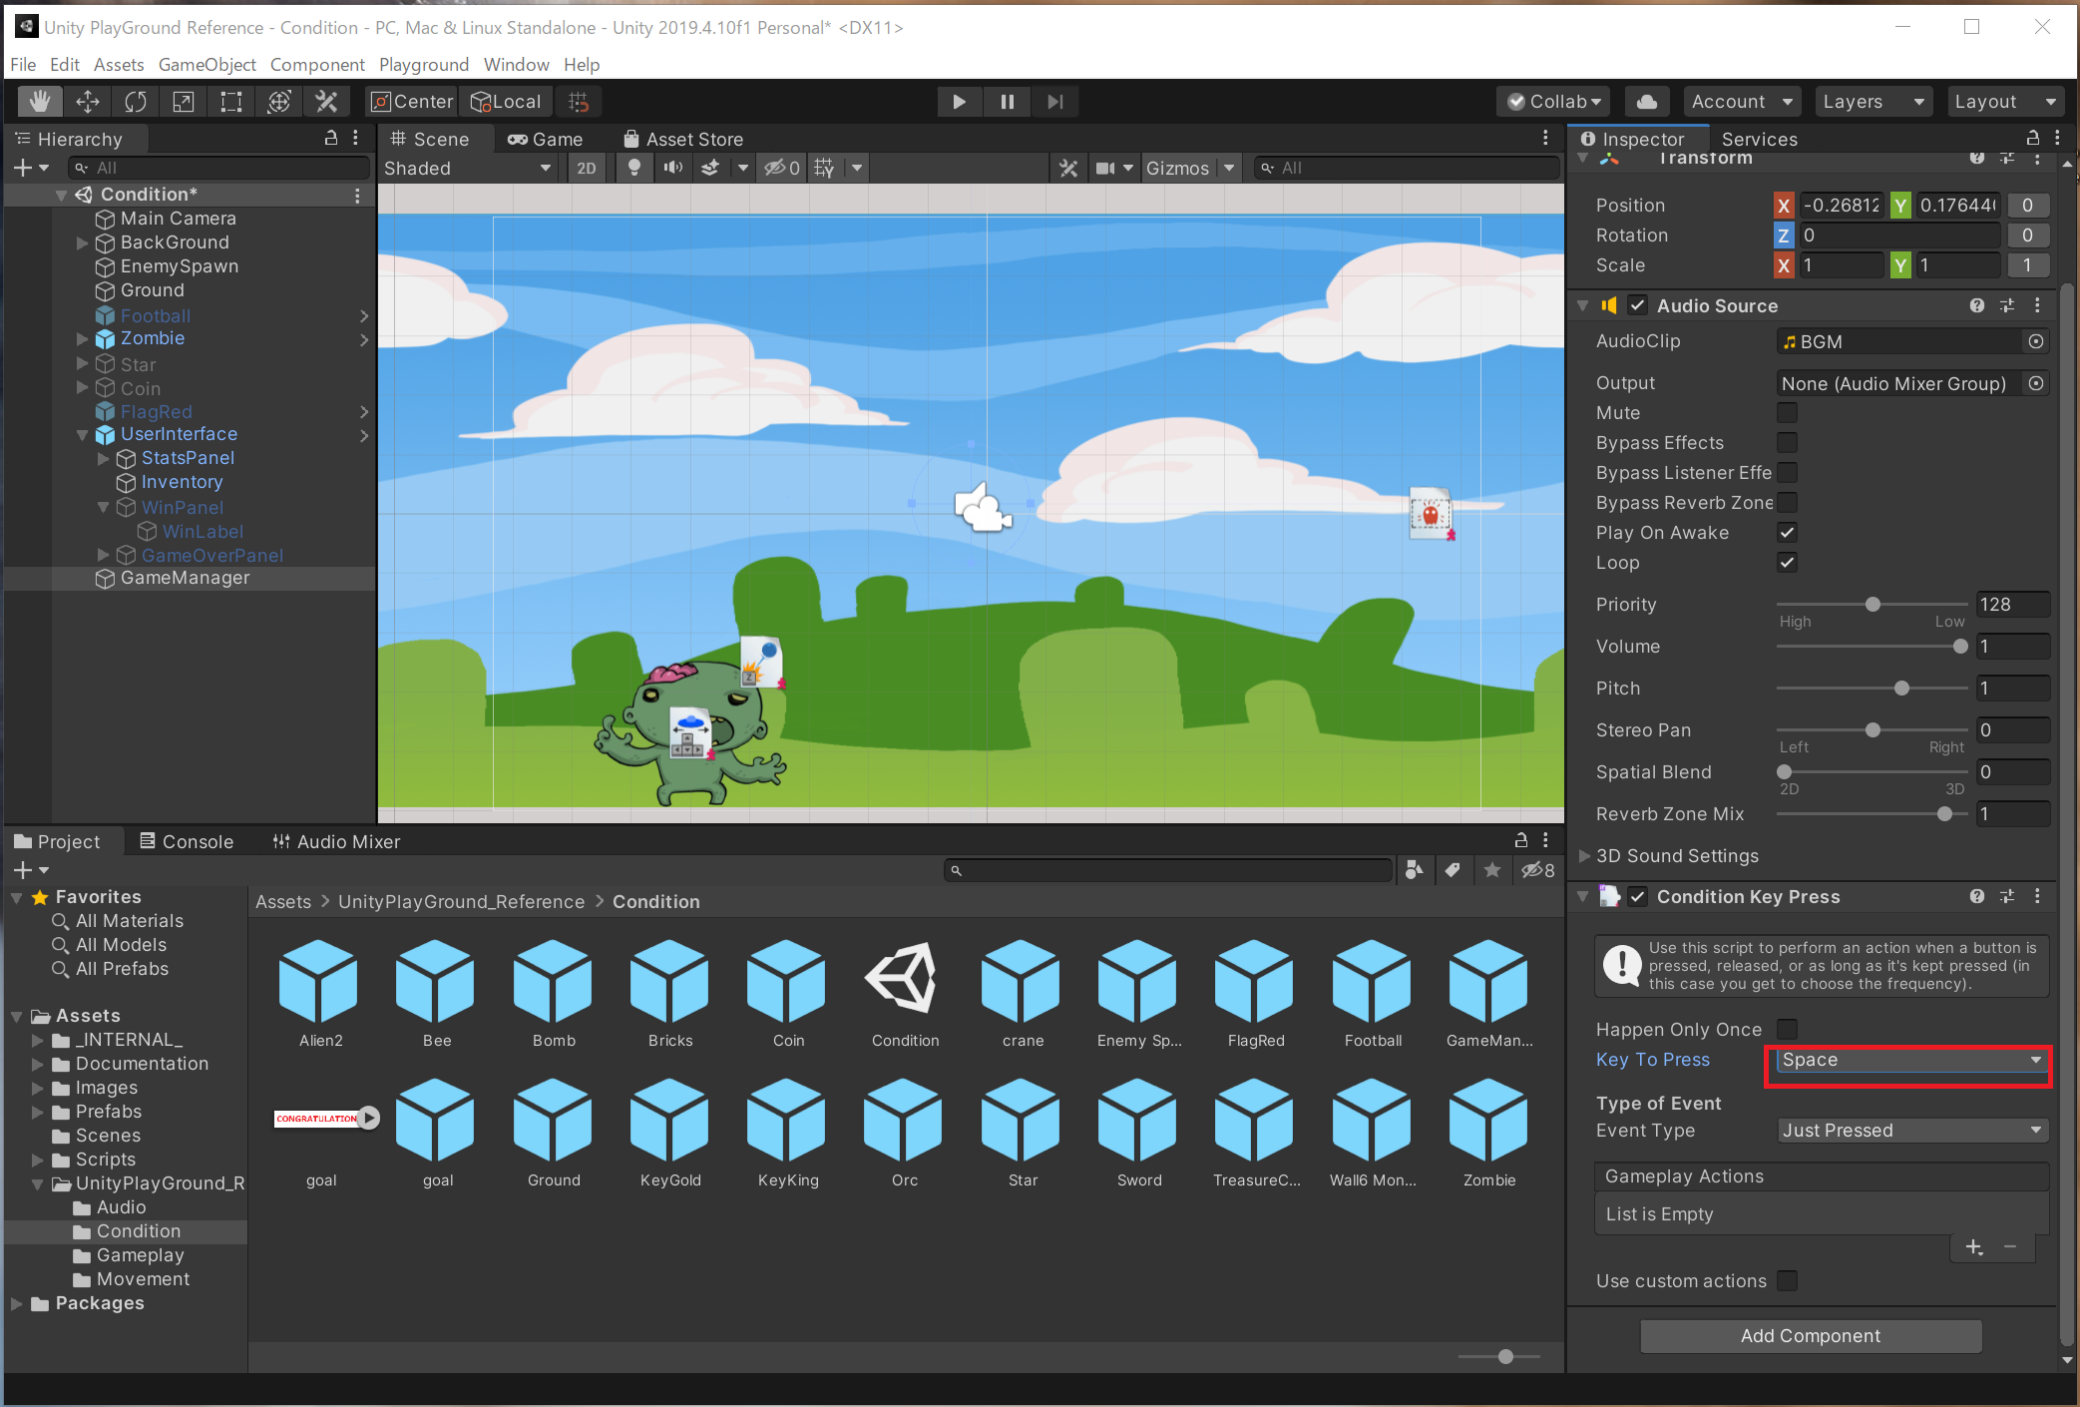Select the Zombie prefab asset thumbnail
The image size is (2080, 1407).
click(1487, 1122)
